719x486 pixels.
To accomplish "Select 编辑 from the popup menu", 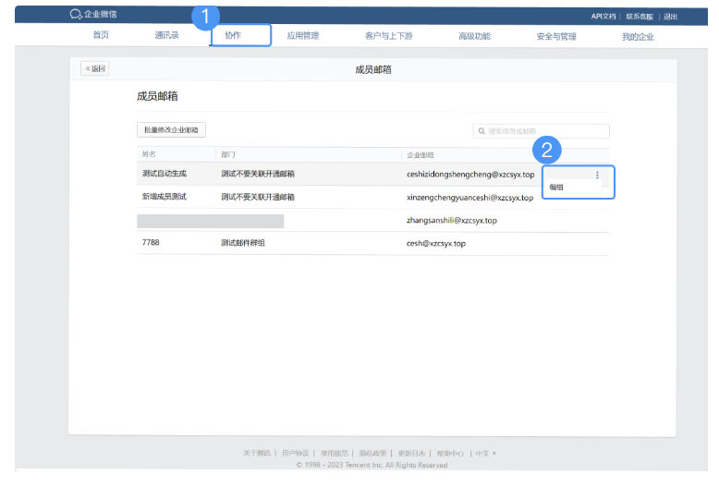I will pos(557,188).
